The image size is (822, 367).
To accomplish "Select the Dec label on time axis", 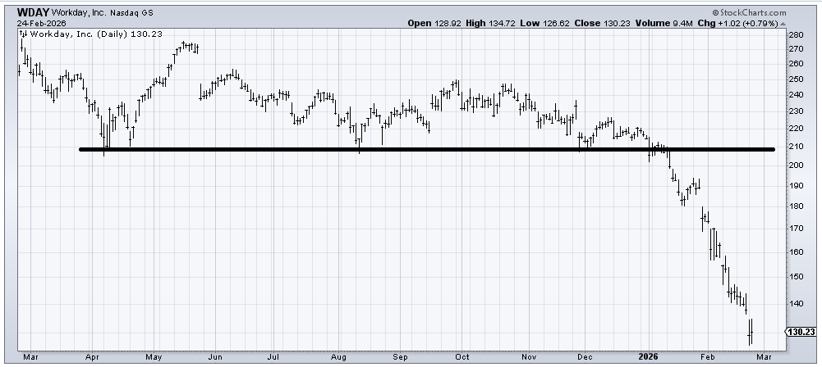I will click(586, 358).
